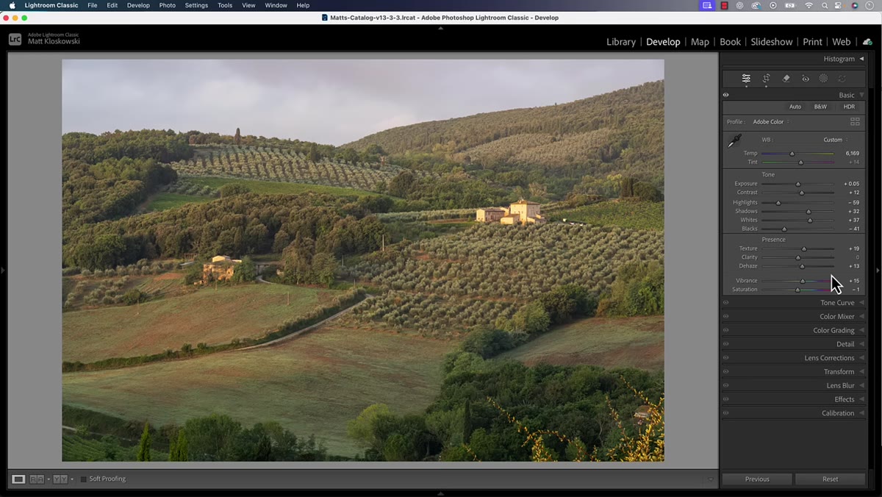Click the Vibrance slider handle
The image size is (882, 497).
point(803,281)
